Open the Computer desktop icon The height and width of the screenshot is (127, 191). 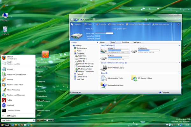5,17
